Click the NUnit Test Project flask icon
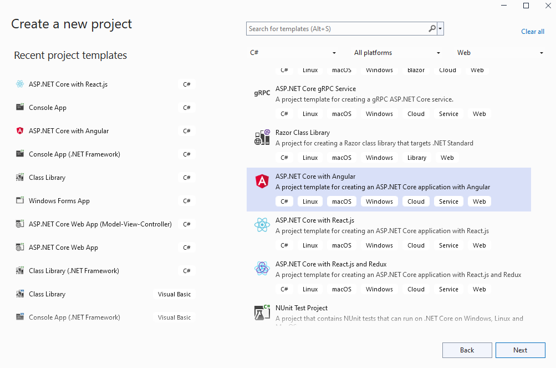556x368 pixels. pyautogui.click(x=262, y=312)
